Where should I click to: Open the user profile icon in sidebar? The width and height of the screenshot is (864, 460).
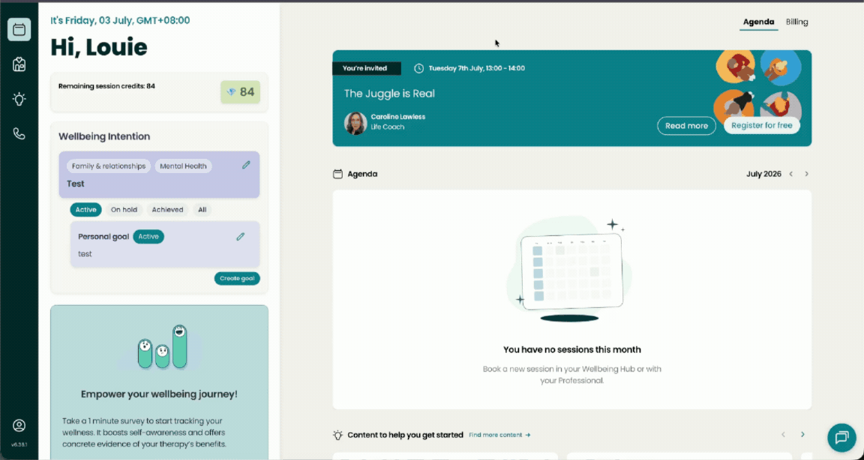[19, 426]
